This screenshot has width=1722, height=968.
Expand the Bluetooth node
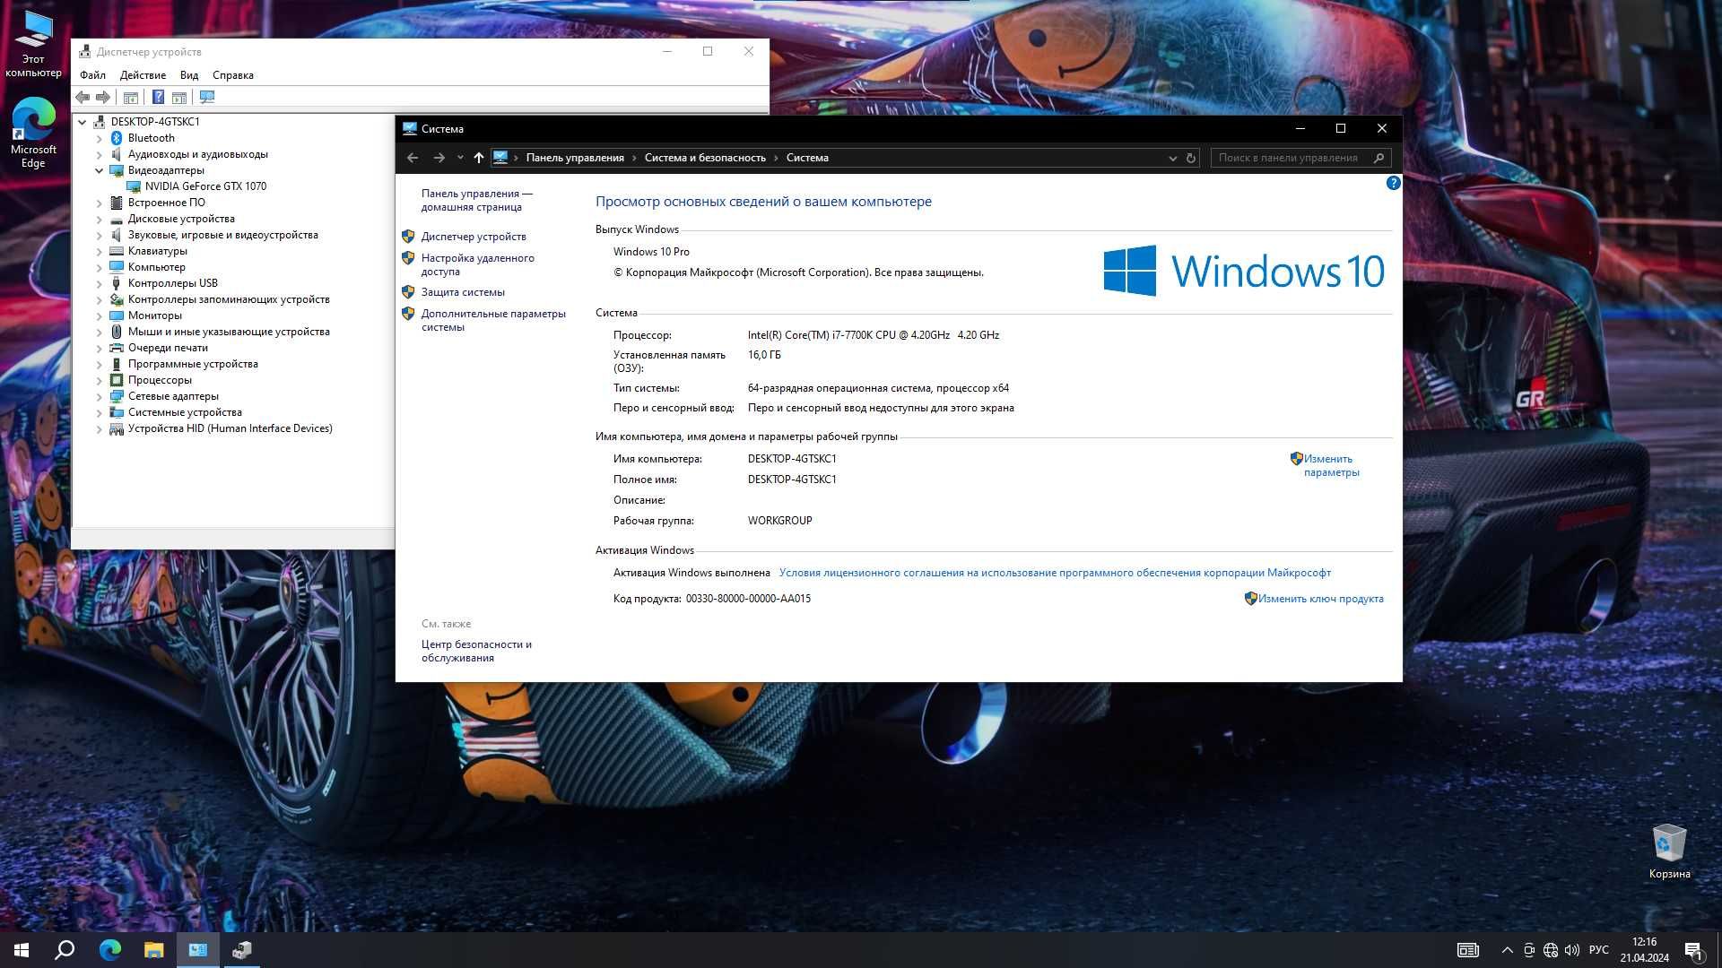click(x=100, y=138)
